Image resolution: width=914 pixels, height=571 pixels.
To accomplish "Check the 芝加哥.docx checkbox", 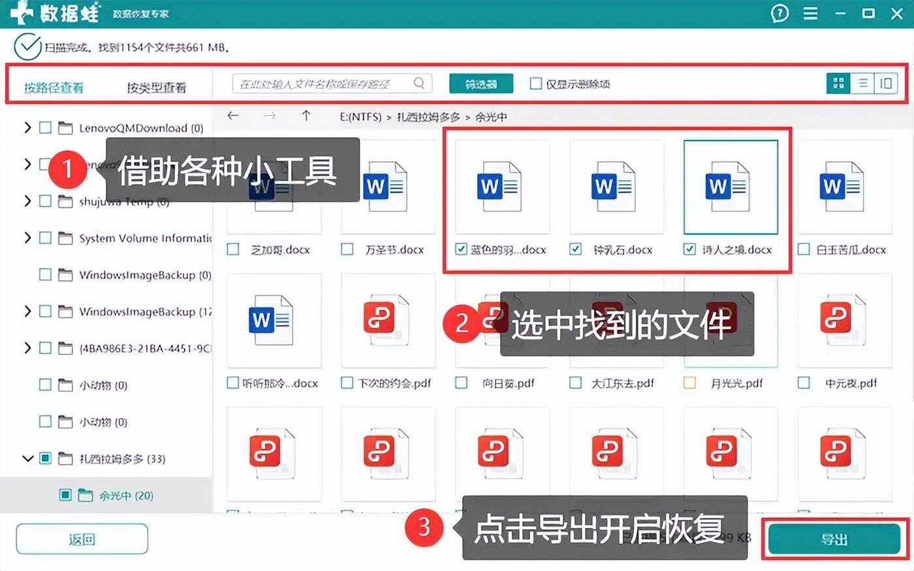I will (x=233, y=249).
